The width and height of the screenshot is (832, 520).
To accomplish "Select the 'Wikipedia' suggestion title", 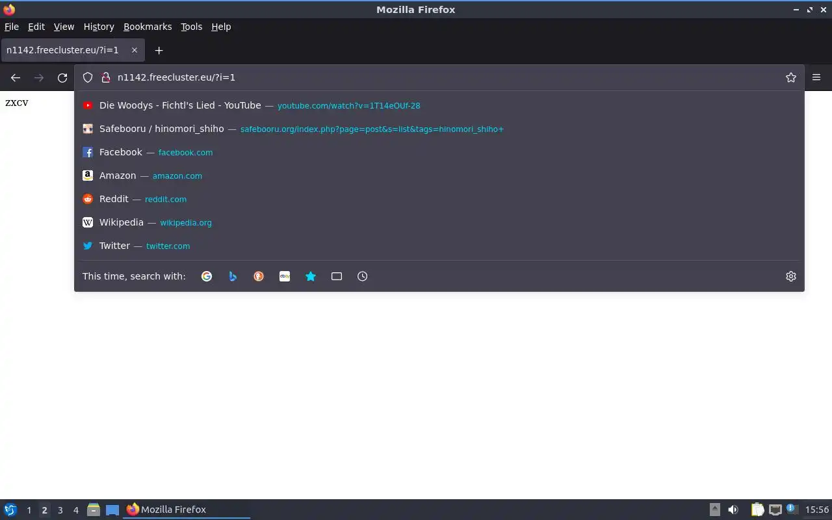I will 122,222.
